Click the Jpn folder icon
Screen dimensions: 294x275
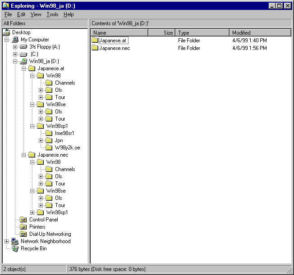coord(49,140)
